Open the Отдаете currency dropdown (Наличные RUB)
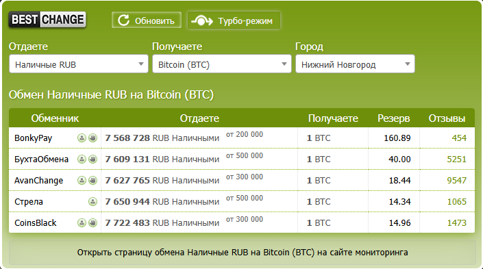This screenshot has height=269, width=483. tap(79, 64)
